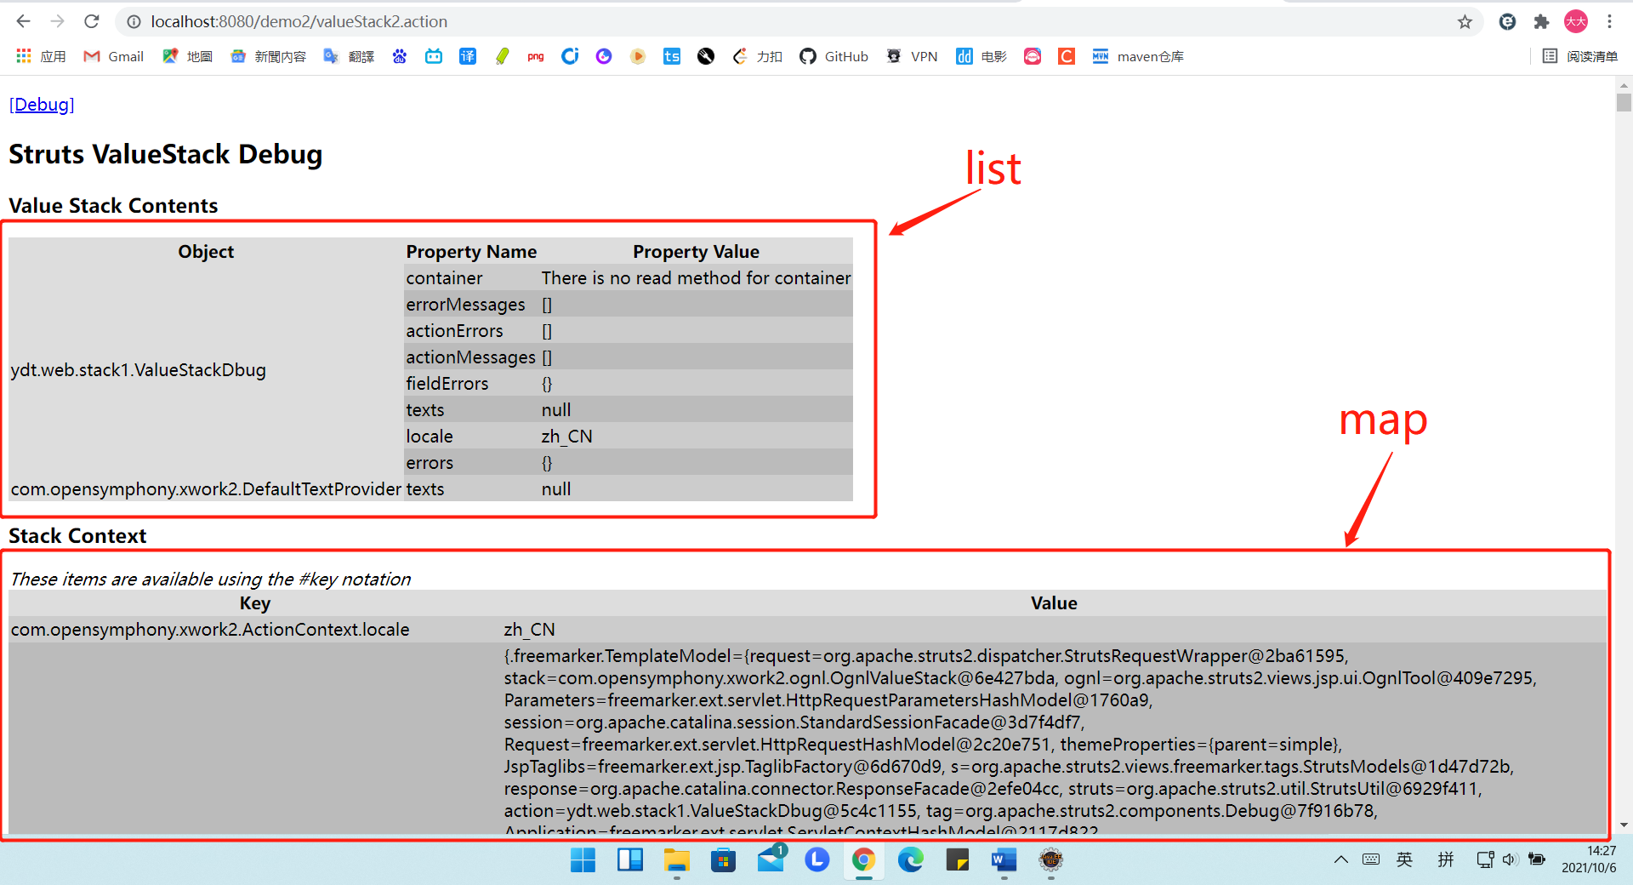
Task: Open the red C bookmark icon
Action: pos(1067,56)
